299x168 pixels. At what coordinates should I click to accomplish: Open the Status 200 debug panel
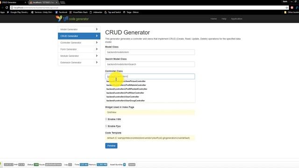(33, 165)
